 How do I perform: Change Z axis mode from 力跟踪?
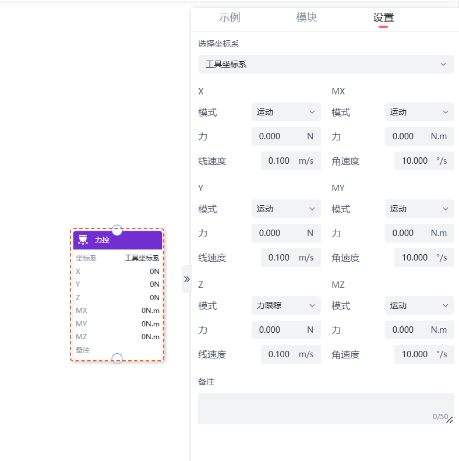tap(285, 305)
